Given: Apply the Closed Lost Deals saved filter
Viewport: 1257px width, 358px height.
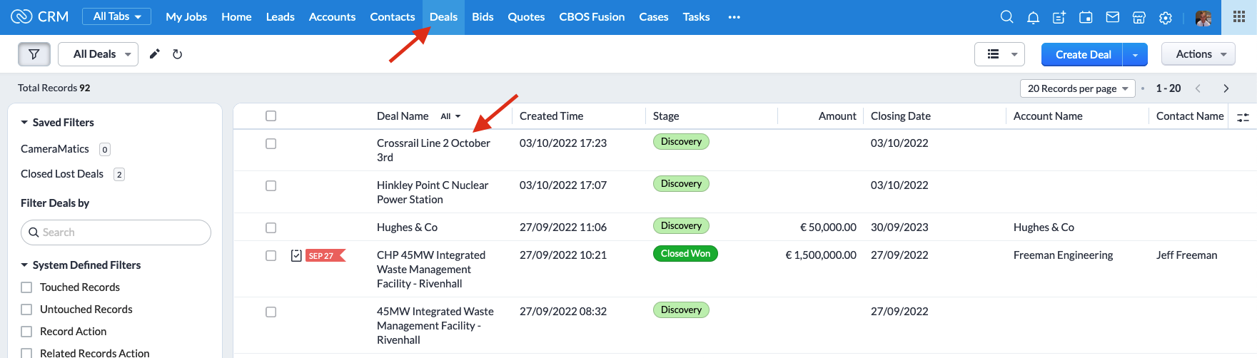Looking at the screenshot, I should pos(62,174).
